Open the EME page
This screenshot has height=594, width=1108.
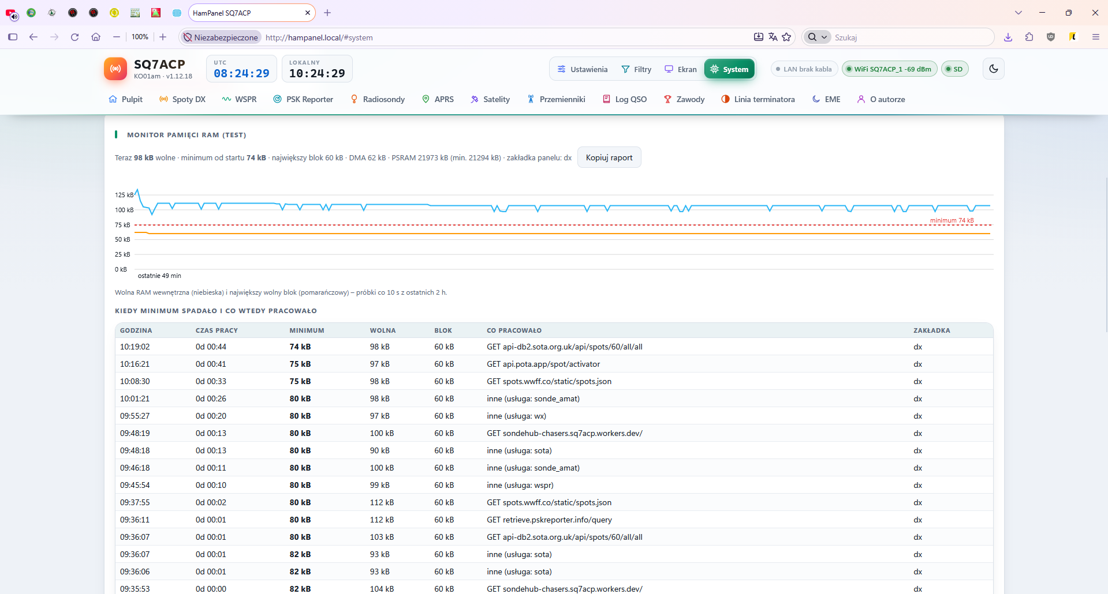[826, 99]
